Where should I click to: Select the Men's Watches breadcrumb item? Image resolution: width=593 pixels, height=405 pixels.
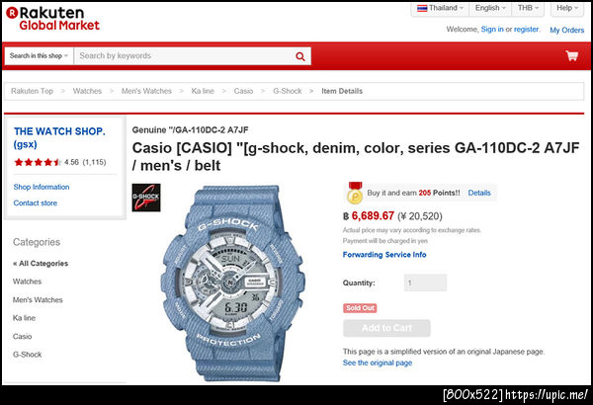click(146, 91)
